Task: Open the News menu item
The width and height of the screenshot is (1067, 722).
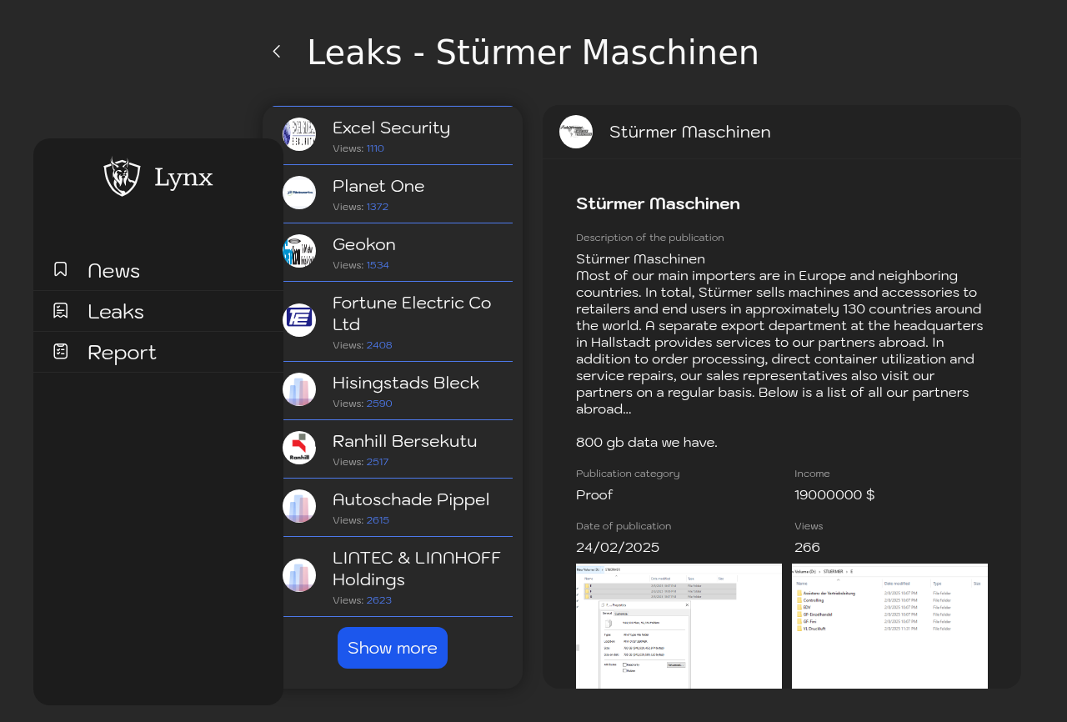Action: point(158,270)
